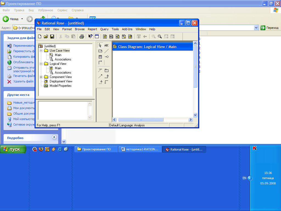Select the Model Properties item

pos(61,86)
